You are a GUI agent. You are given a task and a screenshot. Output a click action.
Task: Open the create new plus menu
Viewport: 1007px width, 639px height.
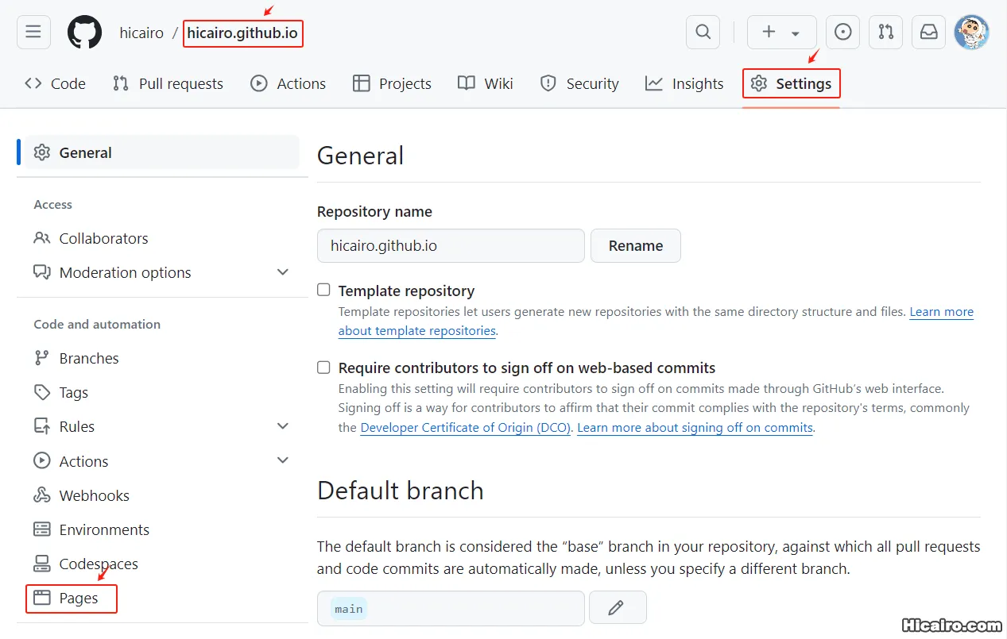click(781, 32)
